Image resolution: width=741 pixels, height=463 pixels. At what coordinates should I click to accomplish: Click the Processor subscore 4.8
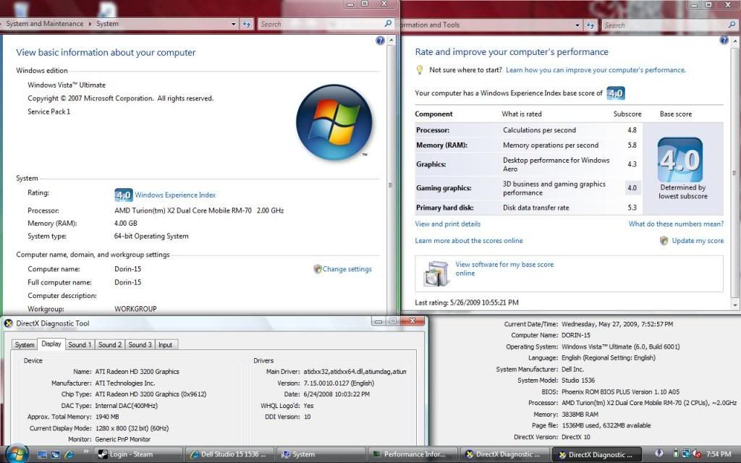[x=632, y=130]
